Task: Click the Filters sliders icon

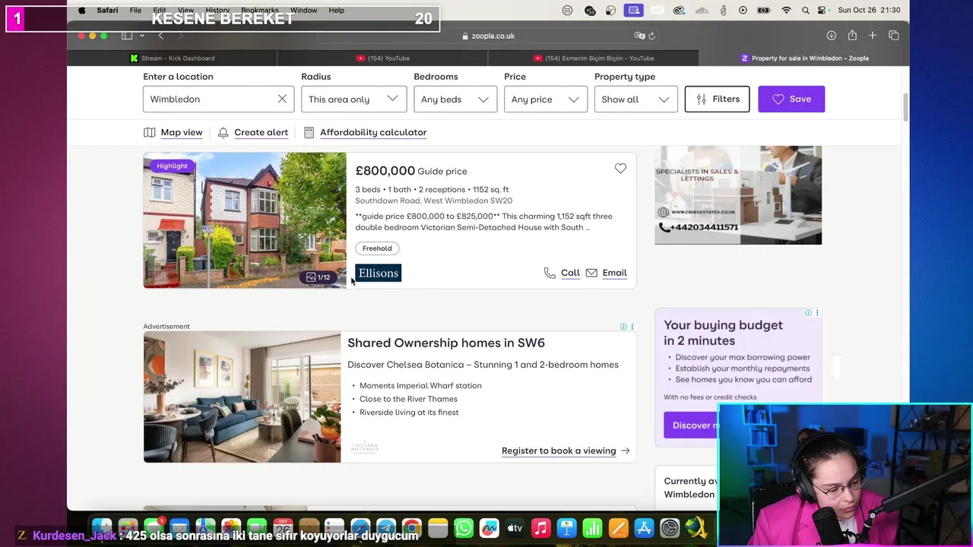Action: [x=702, y=99]
